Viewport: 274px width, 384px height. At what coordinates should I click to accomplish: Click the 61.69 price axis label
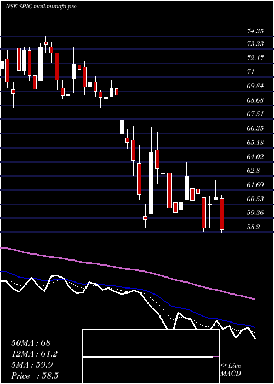(x=255, y=185)
